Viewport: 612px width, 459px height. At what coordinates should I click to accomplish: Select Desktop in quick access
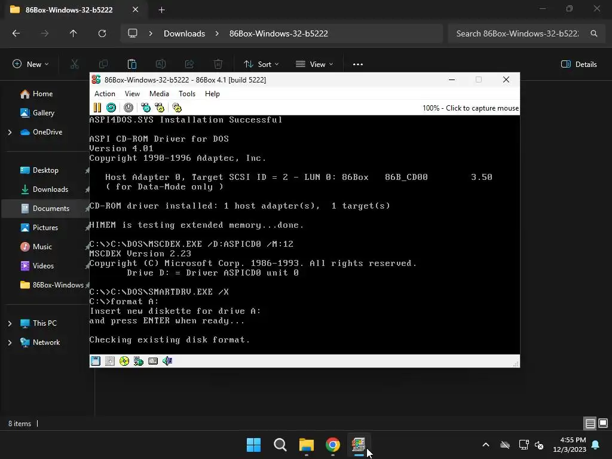pos(45,170)
